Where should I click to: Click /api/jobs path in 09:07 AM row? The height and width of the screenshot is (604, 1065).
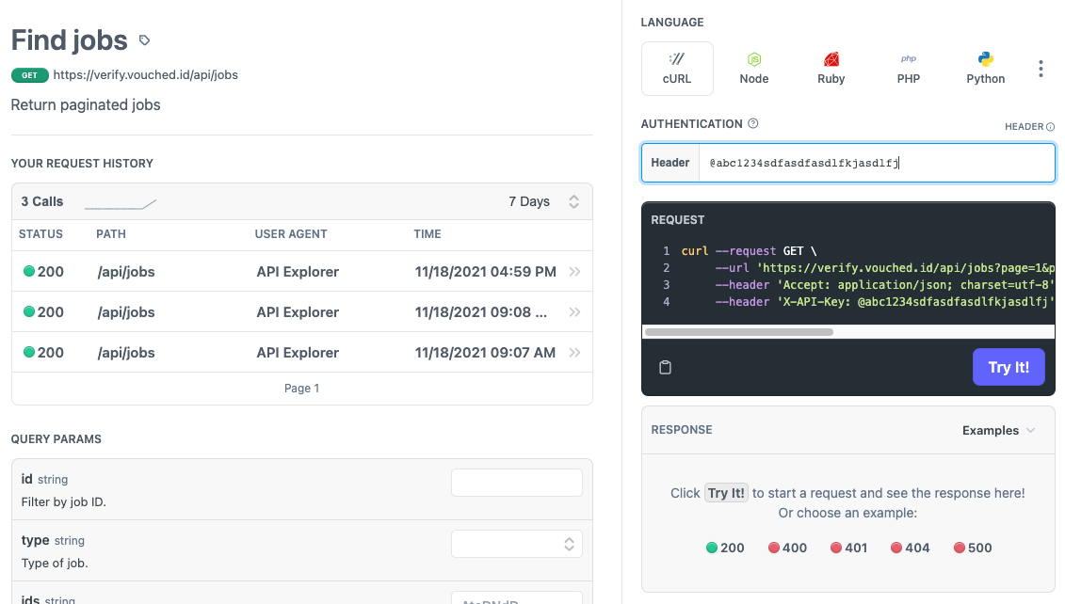pyautogui.click(x=125, y=353)
